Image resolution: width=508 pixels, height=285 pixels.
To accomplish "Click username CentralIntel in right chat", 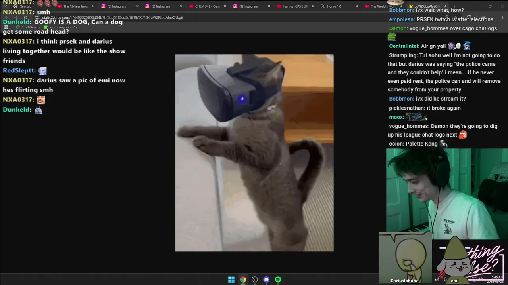I will (404, 46).
